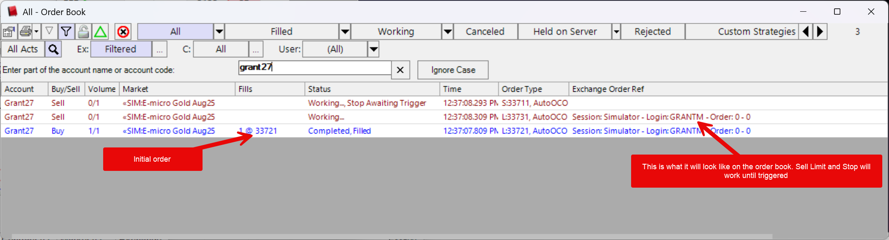Click the black funnel filter icon
The image size is (889, 240).
(x=66, y=32)
